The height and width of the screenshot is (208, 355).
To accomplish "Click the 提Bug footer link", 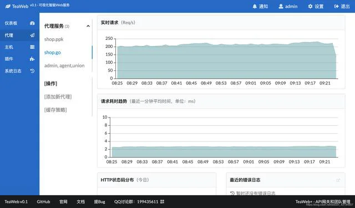I will click(x=100, y=202).
